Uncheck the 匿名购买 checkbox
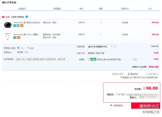This screenshot has height=117, width=162. click(x=129, y=74)
